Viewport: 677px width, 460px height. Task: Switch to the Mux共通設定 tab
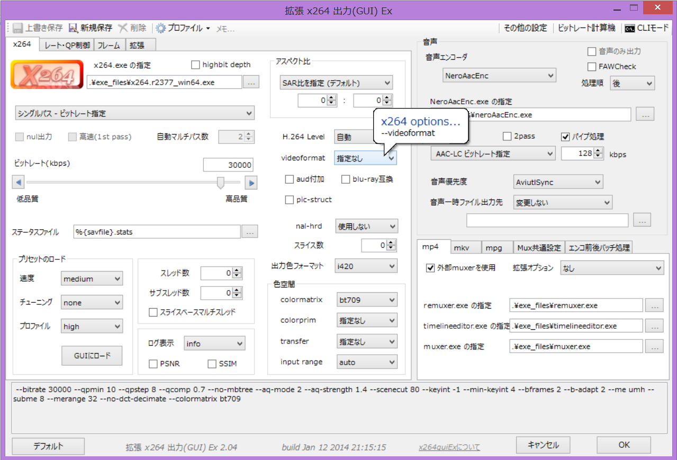click(539, 247)
